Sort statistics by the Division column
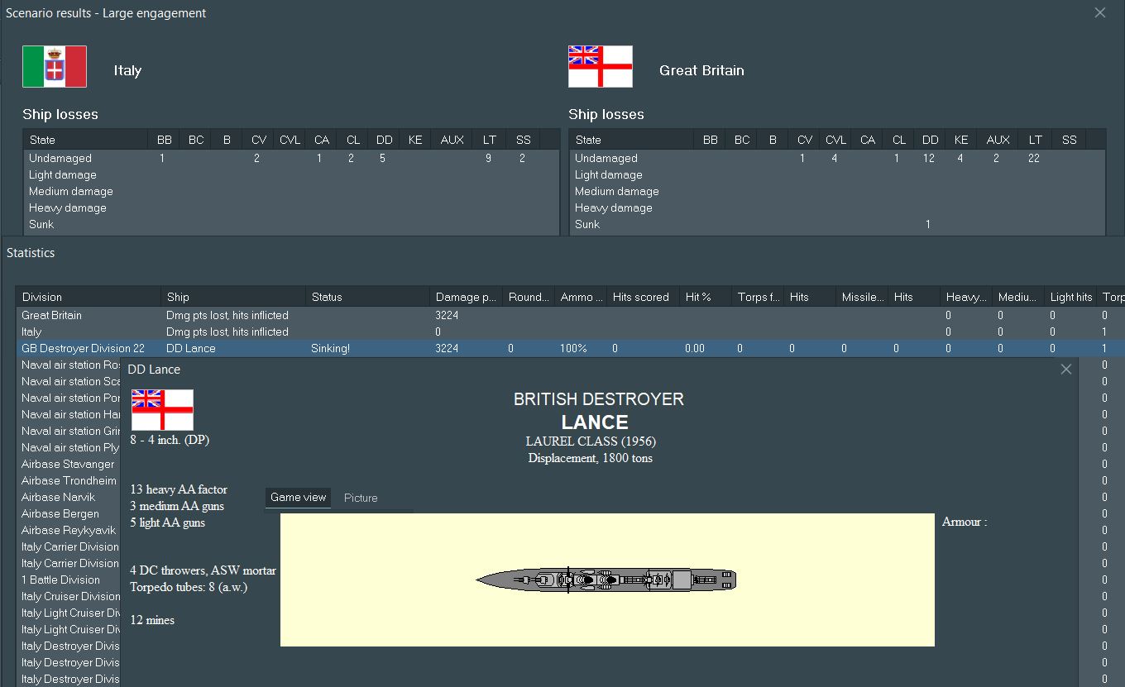This screenshot has height=687, width=1125. click(89, 297)
